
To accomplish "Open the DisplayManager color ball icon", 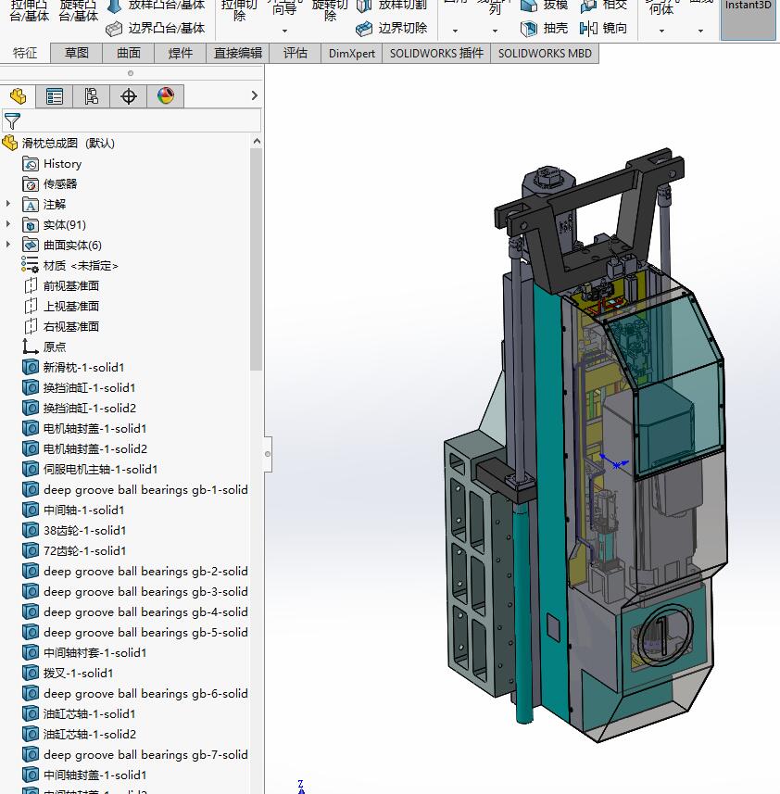I will 166,96.
